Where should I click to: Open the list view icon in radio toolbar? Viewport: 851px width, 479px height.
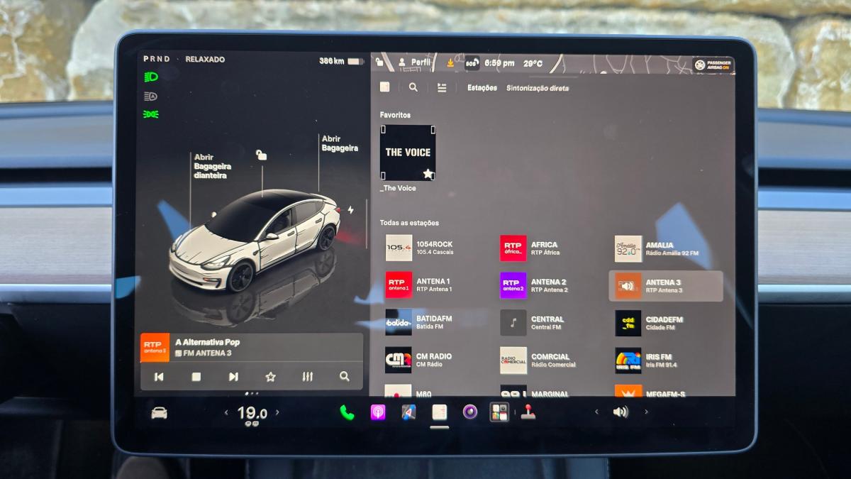pos(442,88)
